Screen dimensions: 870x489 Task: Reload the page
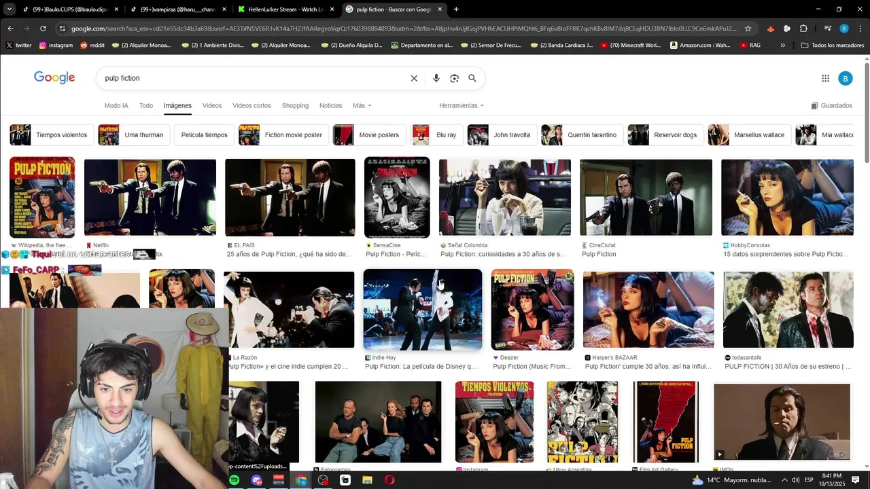pos(43,29)
